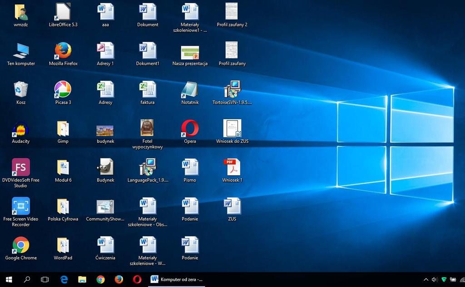
Task: Select the Dokument1 Word file
Action: tap(148, 51)
